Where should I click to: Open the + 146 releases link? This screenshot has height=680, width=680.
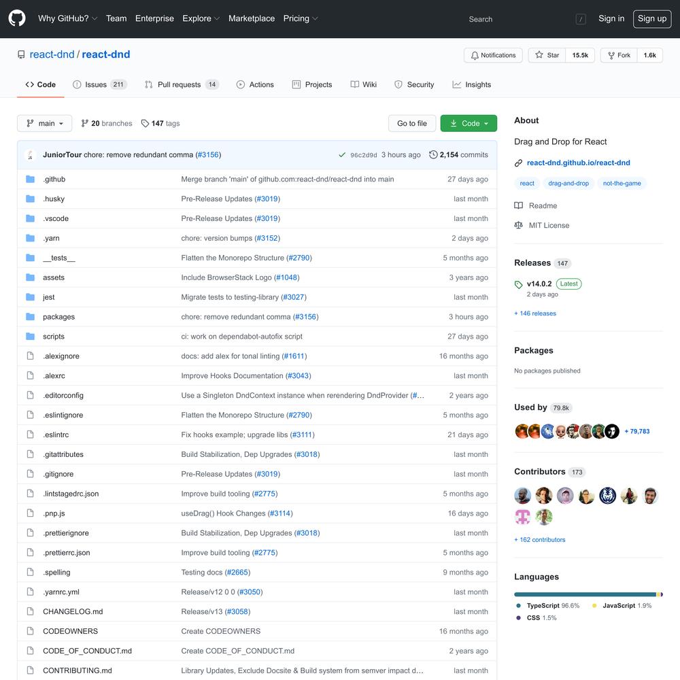pyautogui.click(x=535, y=313)
